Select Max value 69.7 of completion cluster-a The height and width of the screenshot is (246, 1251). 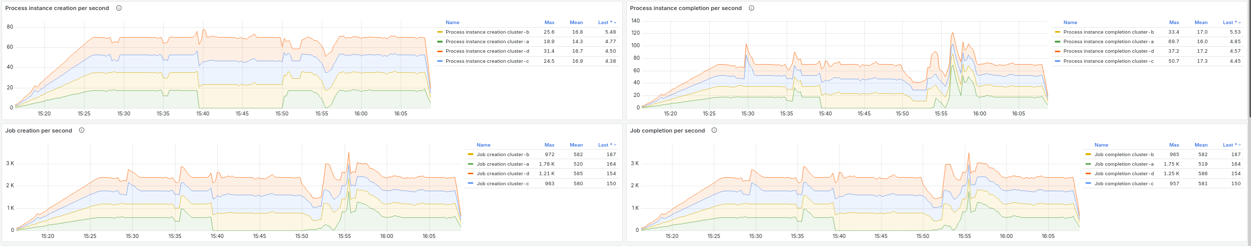coord(1174,42)
